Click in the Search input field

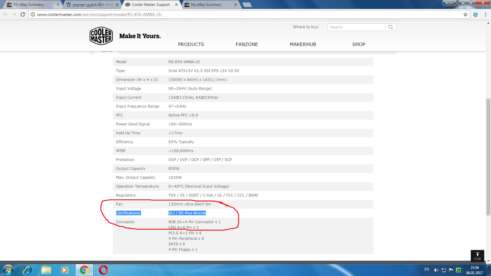pos(356,27)
